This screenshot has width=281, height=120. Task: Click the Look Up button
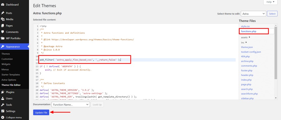[x=97, y=105]
